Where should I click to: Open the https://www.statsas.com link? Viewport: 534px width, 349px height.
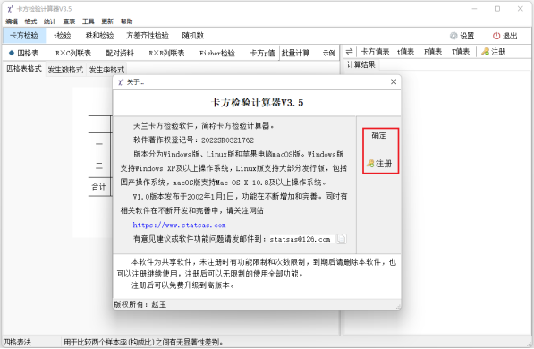179,225
